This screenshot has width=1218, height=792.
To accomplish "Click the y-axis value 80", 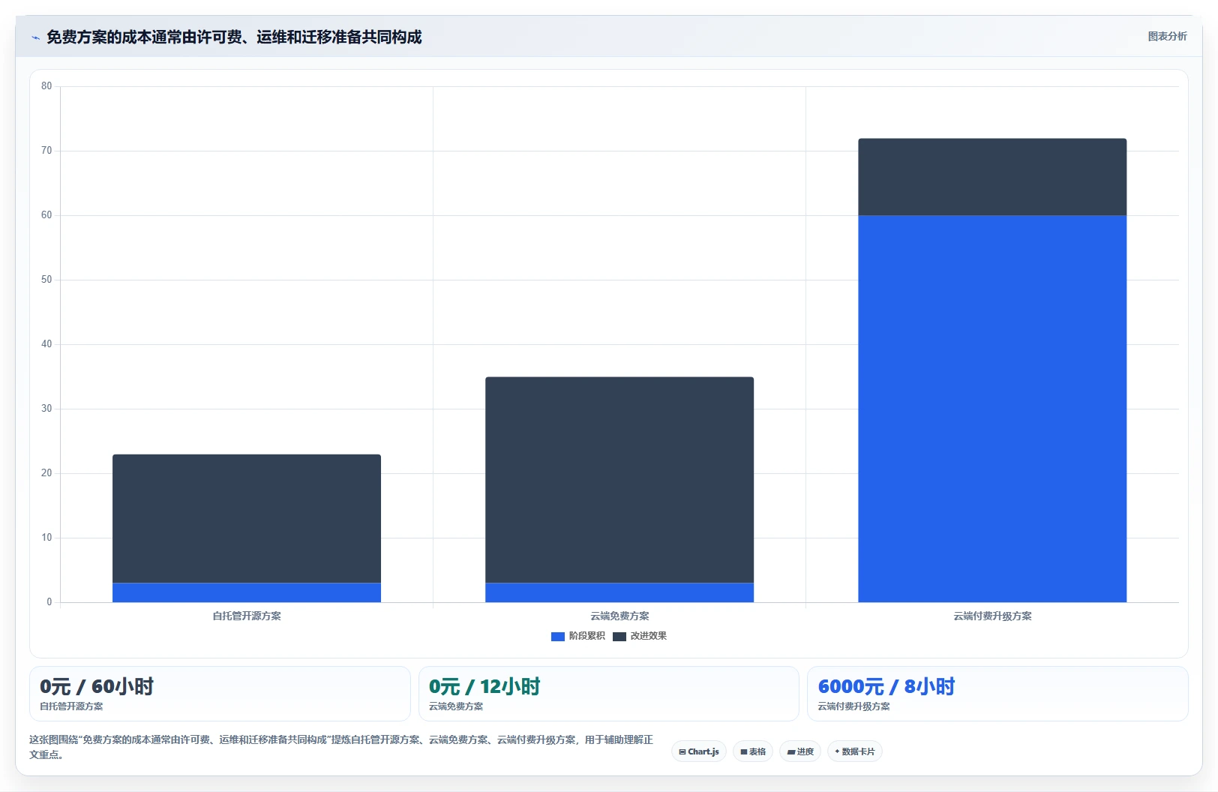I will (x=46, y=86).
